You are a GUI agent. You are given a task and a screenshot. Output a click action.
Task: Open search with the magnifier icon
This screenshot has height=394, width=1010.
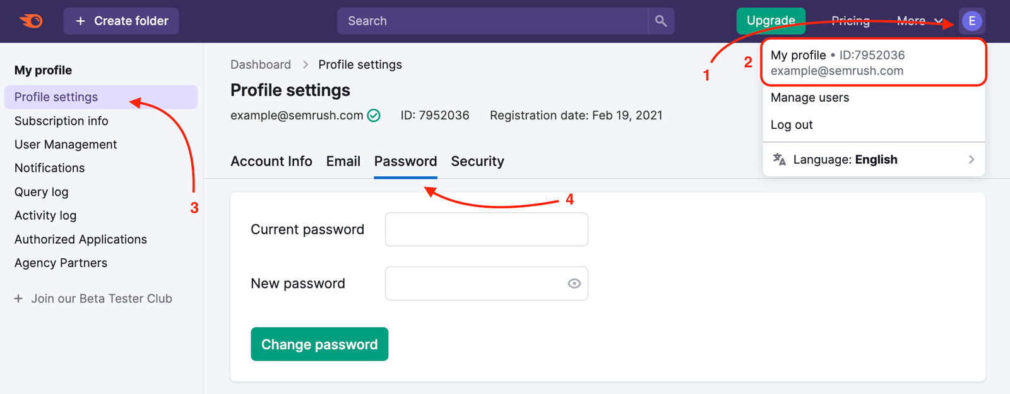(x=661, y=21)
